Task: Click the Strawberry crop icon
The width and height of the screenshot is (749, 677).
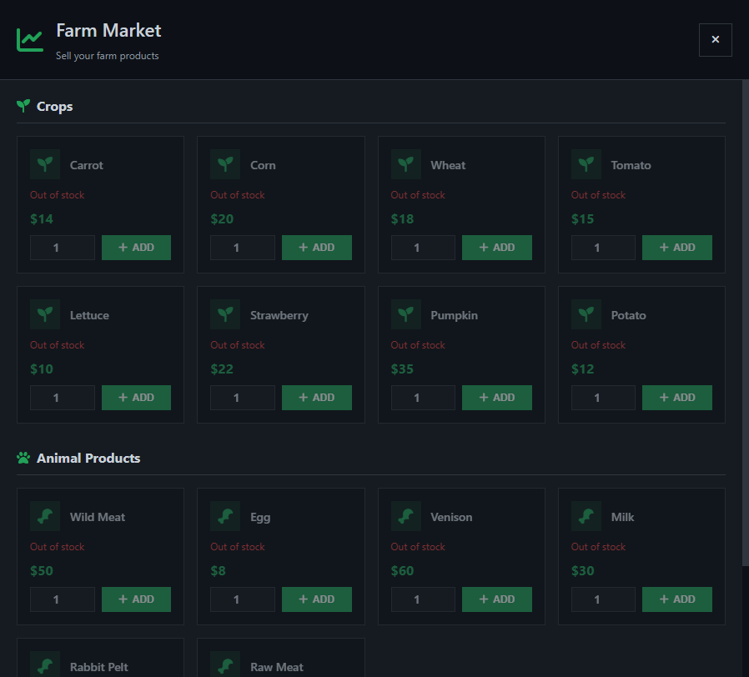Action: (x=225, y=314)
